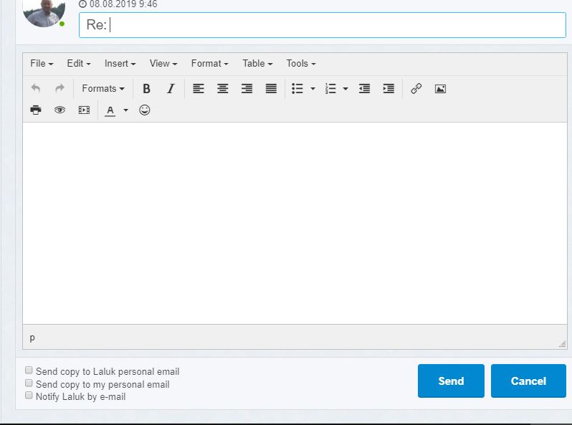The image size is (572, 425).
Task: Open the Insert menu
Action: tap(120, 63)
